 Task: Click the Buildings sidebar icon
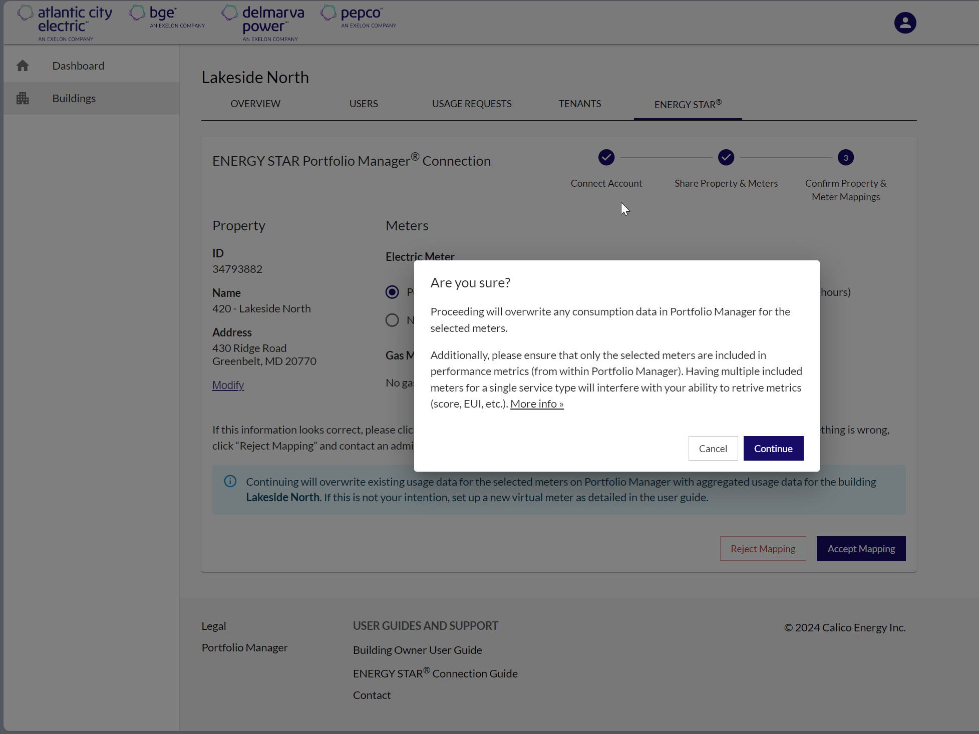23,98
